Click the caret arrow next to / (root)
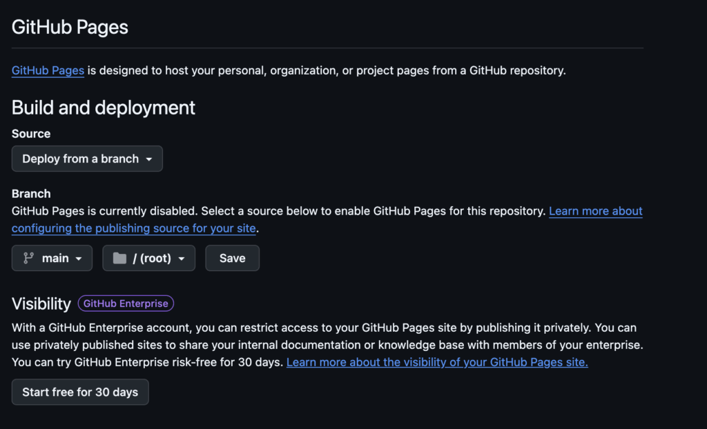The image size is (707, 429). click(182, 259)
